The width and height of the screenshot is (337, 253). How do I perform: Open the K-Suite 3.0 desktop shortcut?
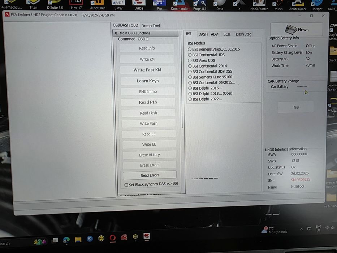click(55, 5)
